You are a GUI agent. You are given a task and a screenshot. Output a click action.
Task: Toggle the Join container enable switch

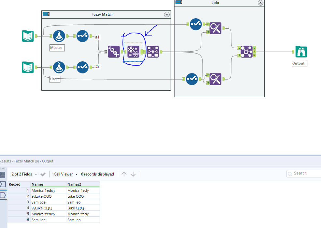coord(179,2)
